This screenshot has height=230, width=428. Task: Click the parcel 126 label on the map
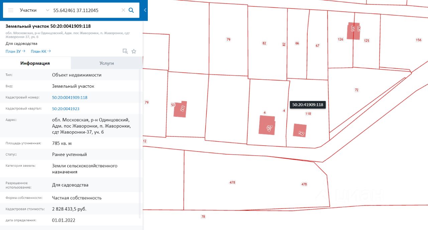340,39
